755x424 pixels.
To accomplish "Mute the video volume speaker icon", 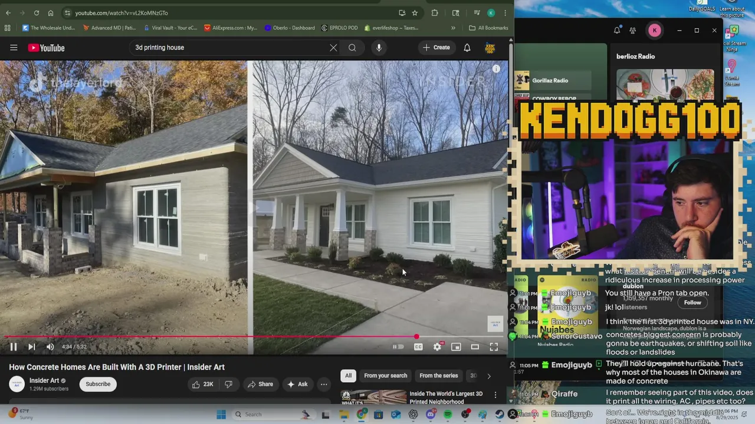I will click(x=50, y=347).
